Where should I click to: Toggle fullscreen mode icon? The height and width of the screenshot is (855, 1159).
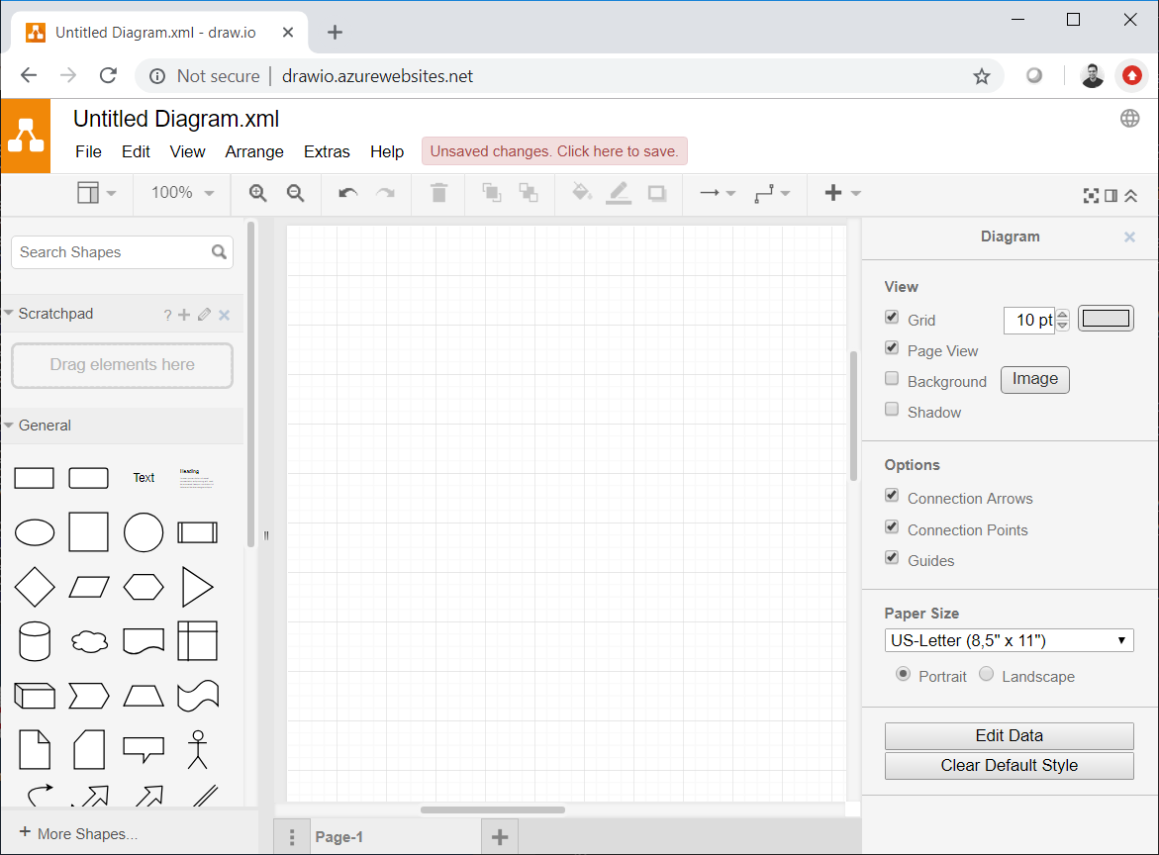tap(1091, 196)
